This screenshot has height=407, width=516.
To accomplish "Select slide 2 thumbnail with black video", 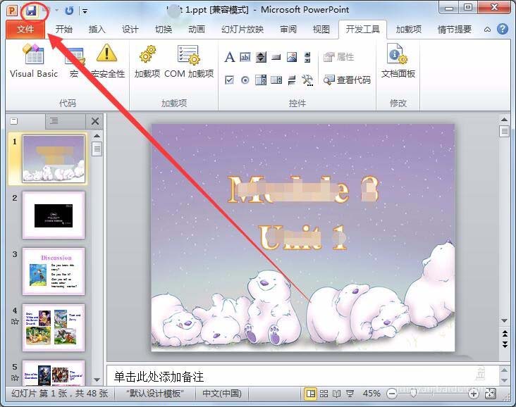I will (54, 215).
